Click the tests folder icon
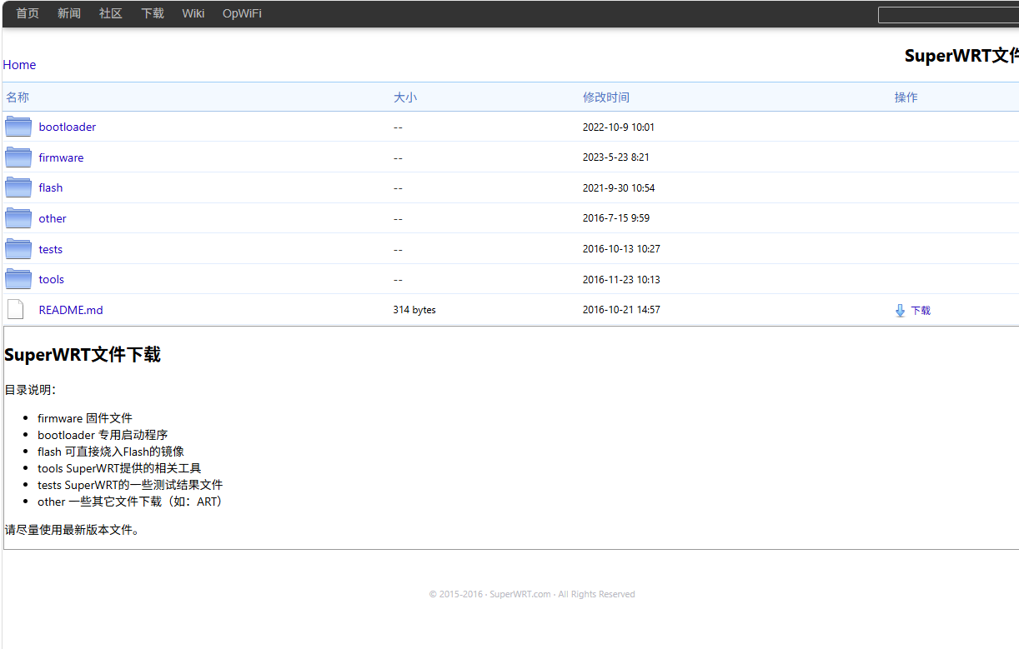Viewport: 1019px width, 649px height. click(18, 249)
